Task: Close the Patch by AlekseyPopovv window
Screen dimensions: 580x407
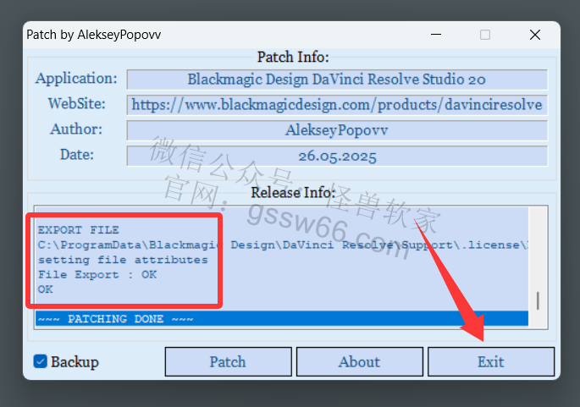Action: tap(535, 35)
